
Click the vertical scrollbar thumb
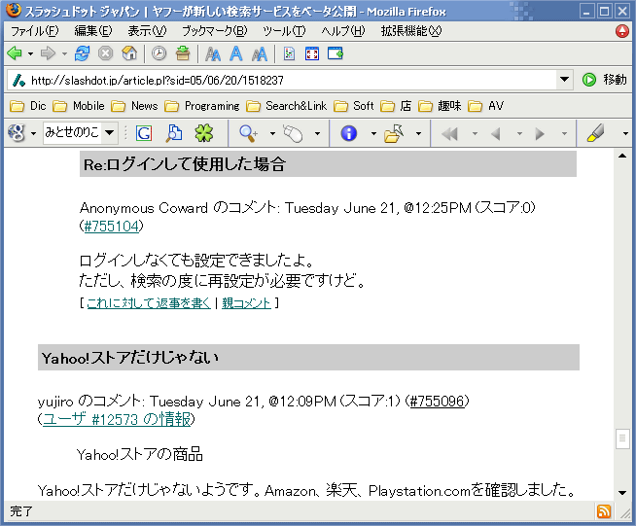pos(622,438)
